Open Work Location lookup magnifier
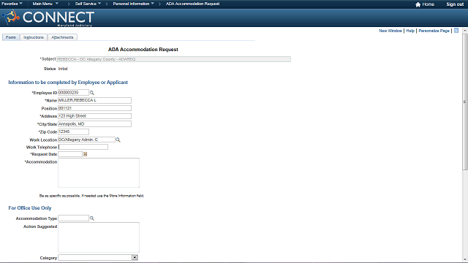This screenshot has width=468, height=263. (118, 140)
